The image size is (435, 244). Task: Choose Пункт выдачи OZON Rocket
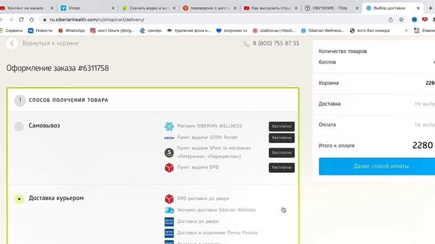tap(207, 137)
